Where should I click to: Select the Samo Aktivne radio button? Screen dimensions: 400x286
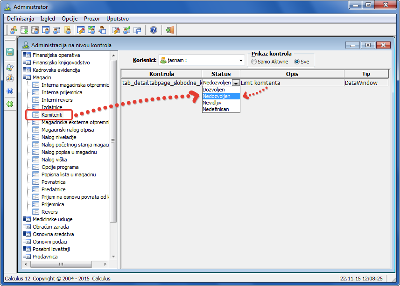point(254,62)
